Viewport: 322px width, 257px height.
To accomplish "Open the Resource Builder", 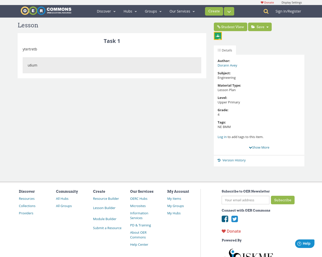I will [106, 198].
